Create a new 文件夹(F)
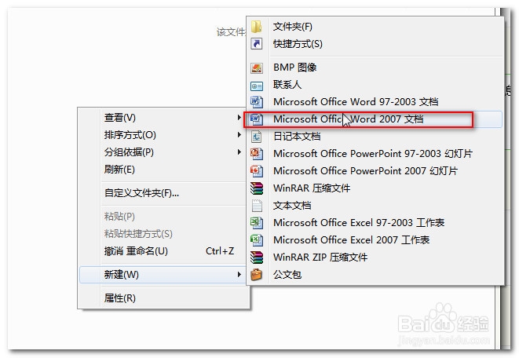This screenshot has height=358, width=519. pos(375,27)
